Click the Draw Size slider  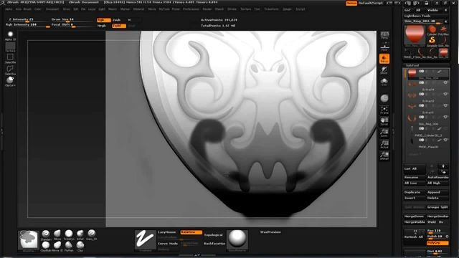[x=71, y=20]
